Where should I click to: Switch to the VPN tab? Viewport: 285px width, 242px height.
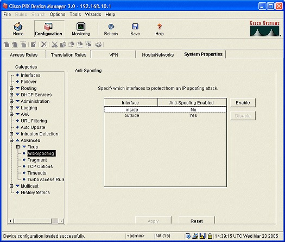pyautogui.click(x=114, y=55)
